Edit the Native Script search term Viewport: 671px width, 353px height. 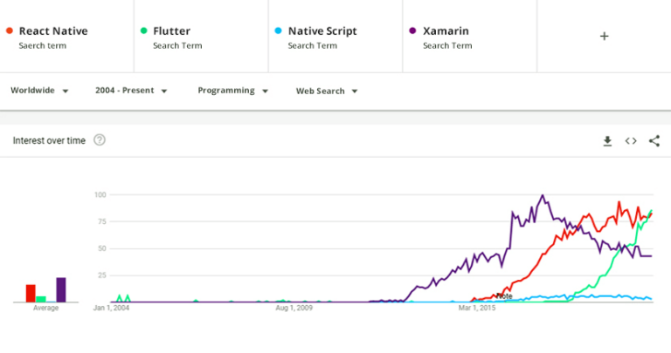pos(322,31)
